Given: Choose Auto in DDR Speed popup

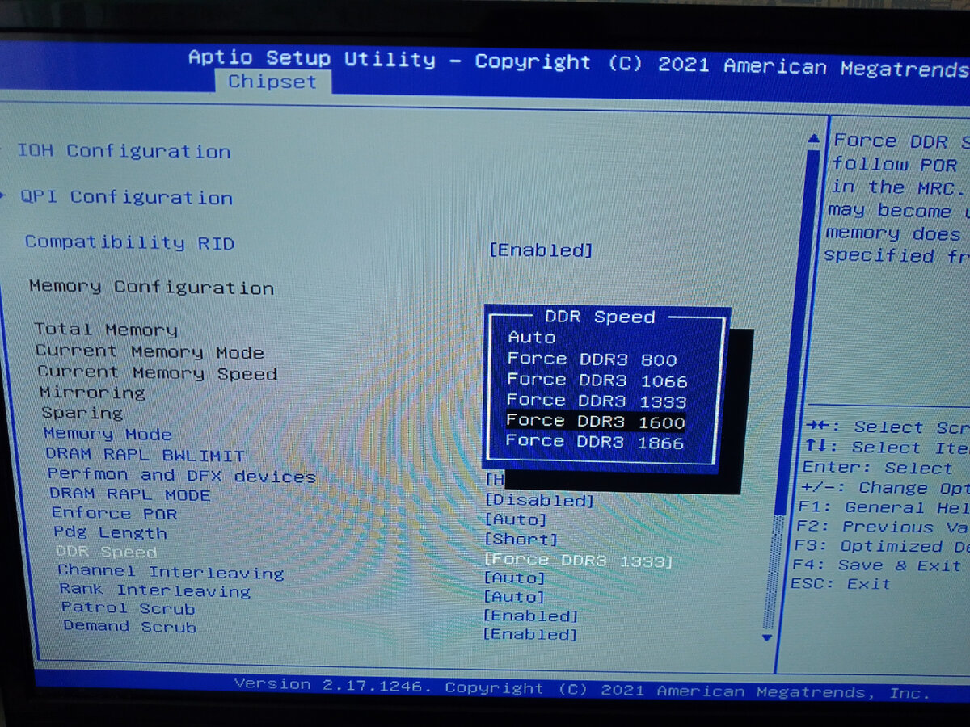Looking at the screenshot, I should click(531, 338).
